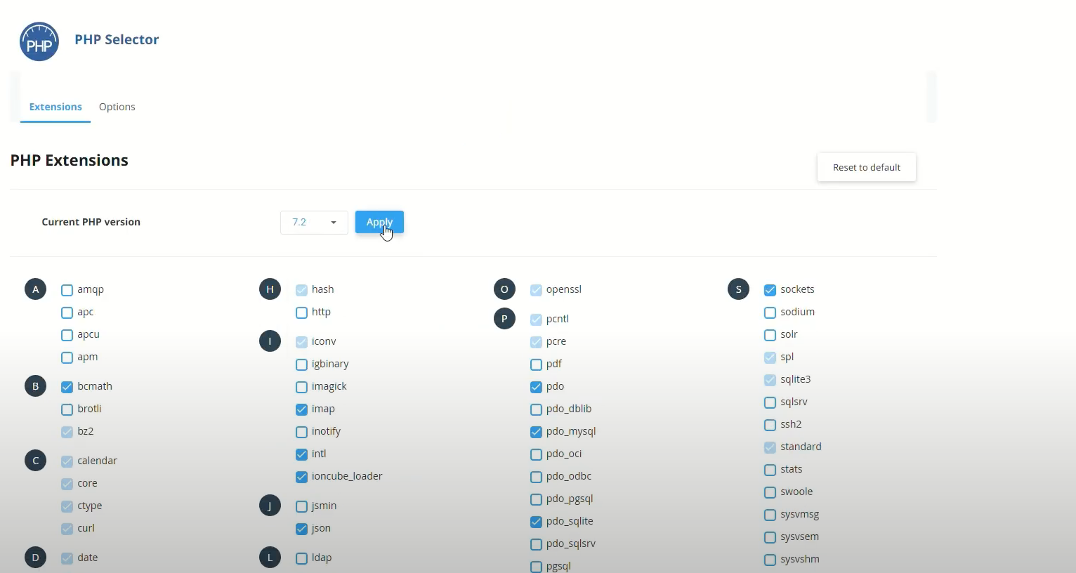Enable the apc extension checkbox

tap(67, 312)
